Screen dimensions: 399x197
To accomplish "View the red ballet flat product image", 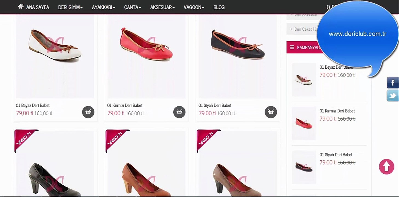I will 147,56.
